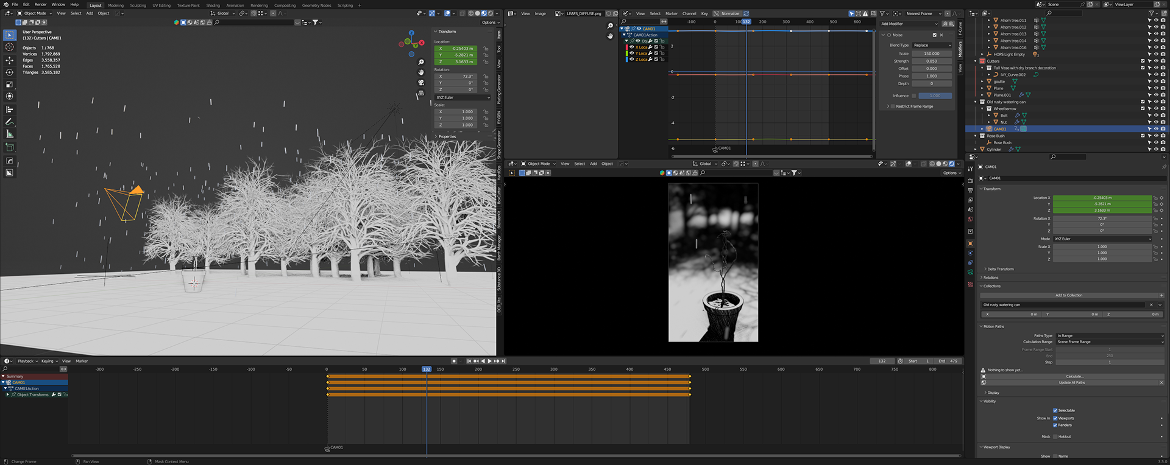The width and height of the screenshot is (1170, 465).
Task: Select the Scale tool in the left toolbar
Action: (9, 84)
